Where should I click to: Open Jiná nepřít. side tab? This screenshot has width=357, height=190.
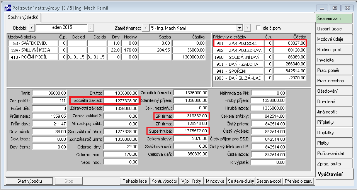click(334, 112)
